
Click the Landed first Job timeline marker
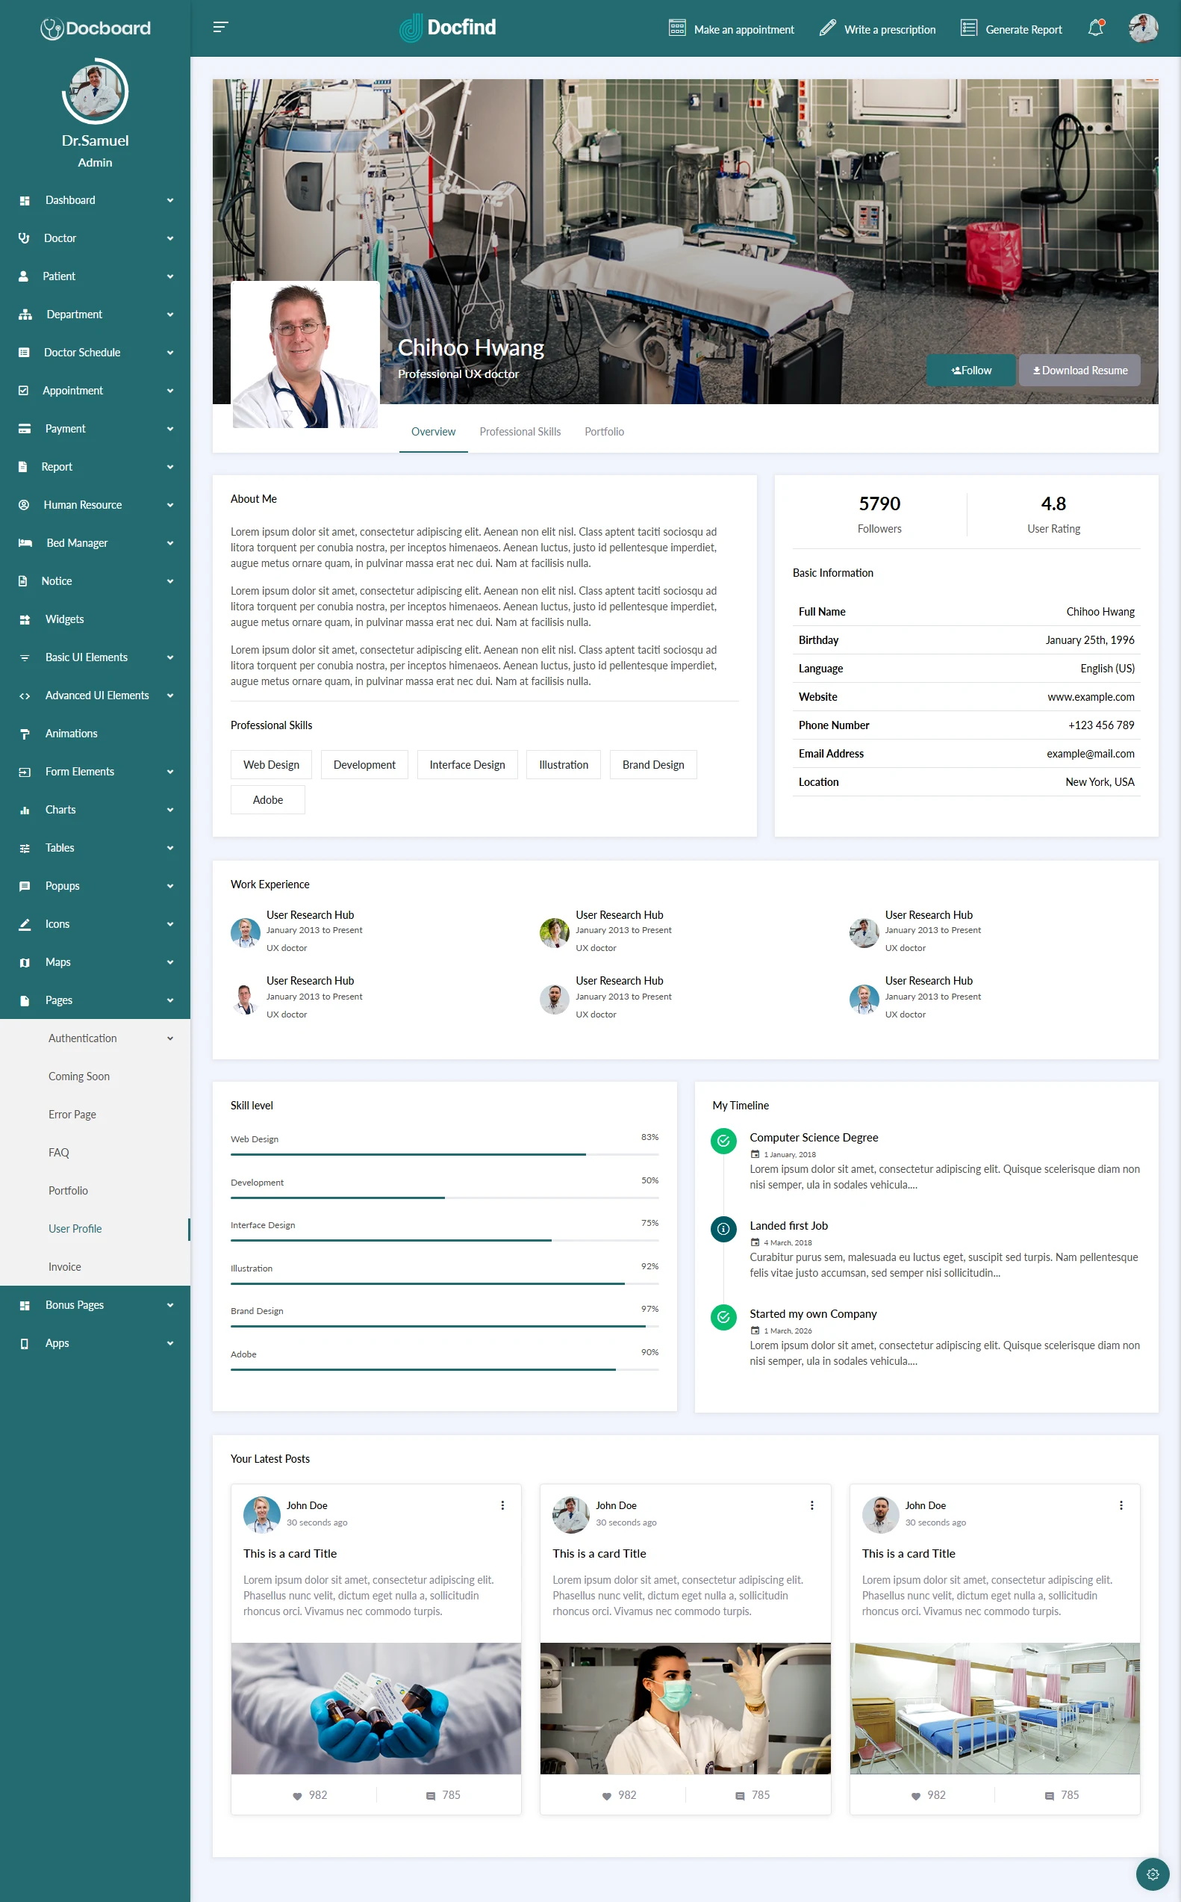click(723, 1229)
